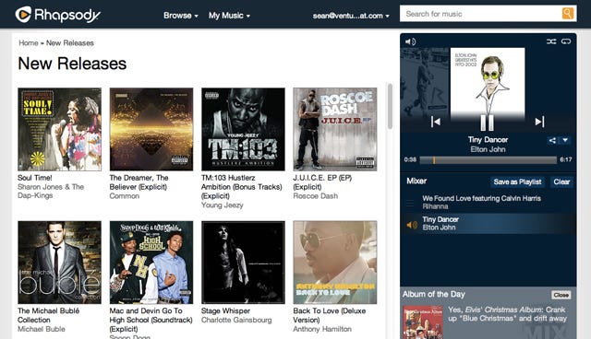Open Soul Time! album cover
Viewport: 591px width, 339px height.
pos(59,129)
